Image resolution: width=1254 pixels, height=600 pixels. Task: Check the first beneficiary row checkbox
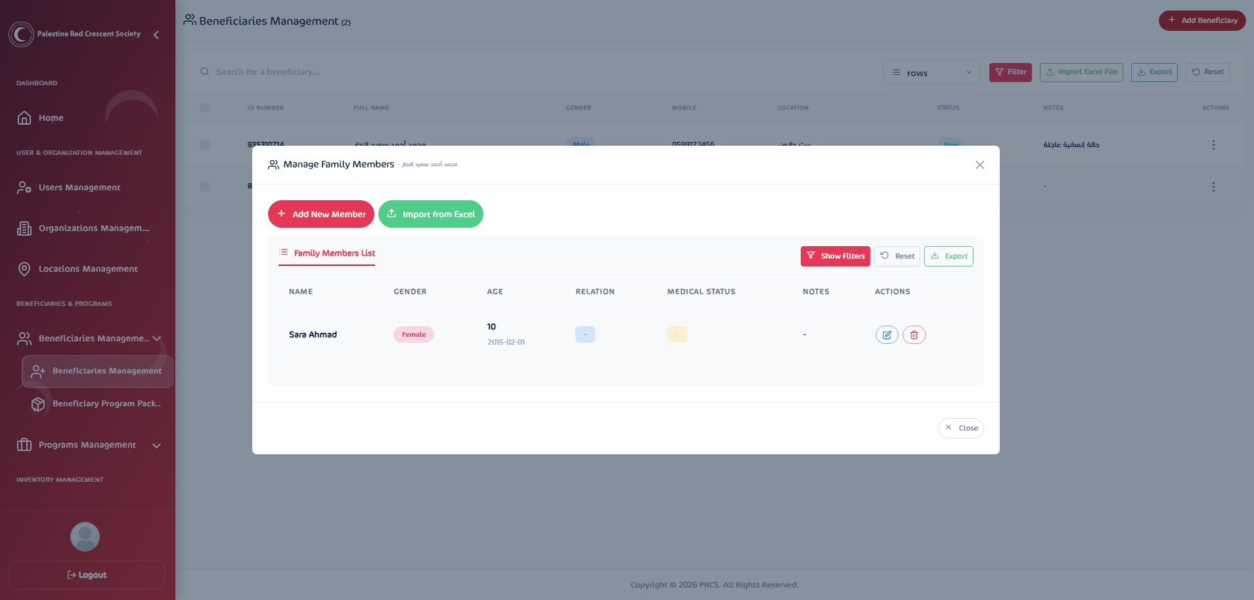(x=205, y=144)
